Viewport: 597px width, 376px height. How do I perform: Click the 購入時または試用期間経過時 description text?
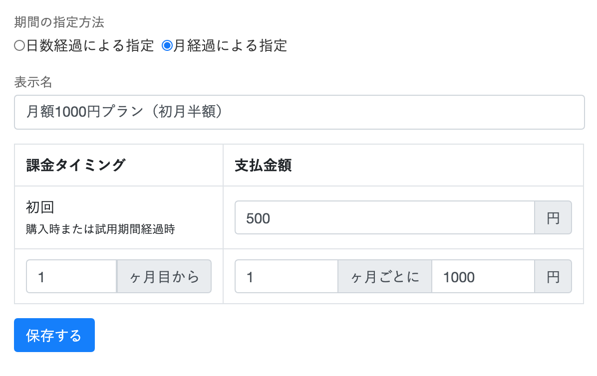pos(100,230)
